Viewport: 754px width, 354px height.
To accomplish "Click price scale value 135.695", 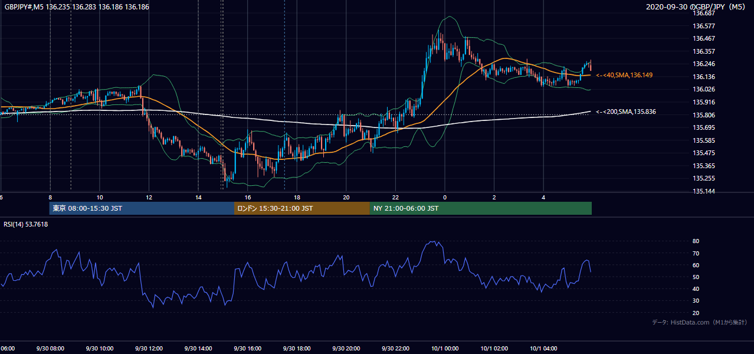I will 703,127.
